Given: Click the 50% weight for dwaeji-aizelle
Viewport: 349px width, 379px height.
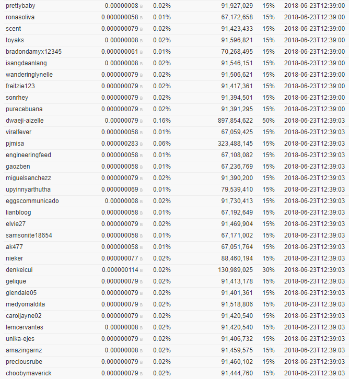Looking at the screenshot, I should click(269, 121).
